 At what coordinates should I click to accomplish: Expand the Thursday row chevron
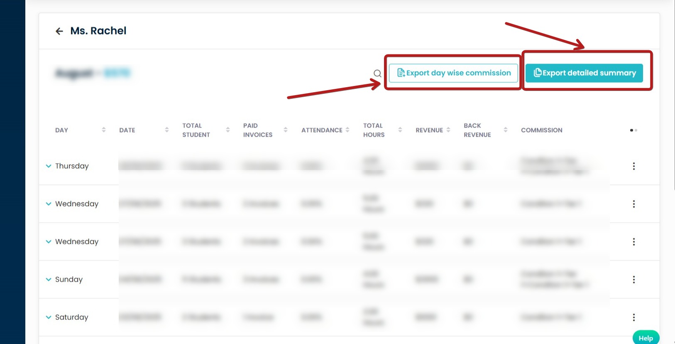(x=49, y=166)
